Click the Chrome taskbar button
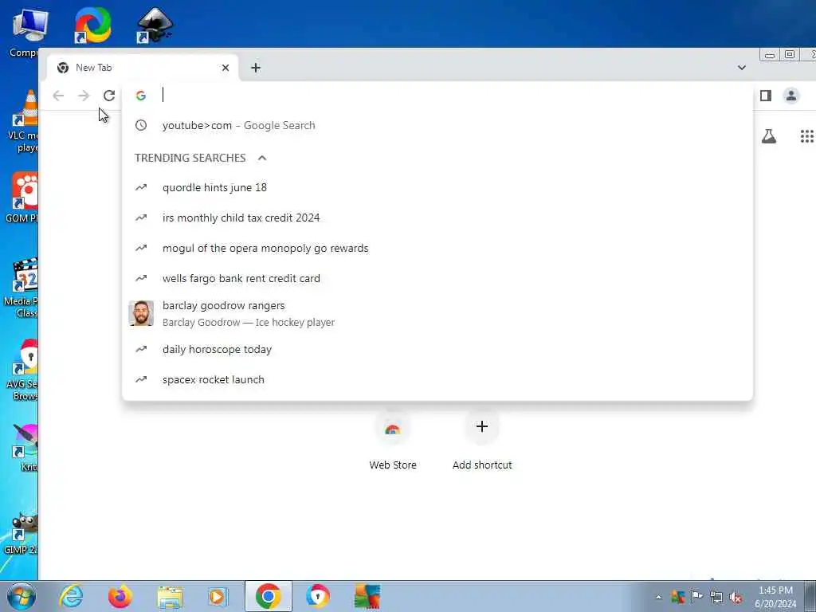 pos(268,596)
